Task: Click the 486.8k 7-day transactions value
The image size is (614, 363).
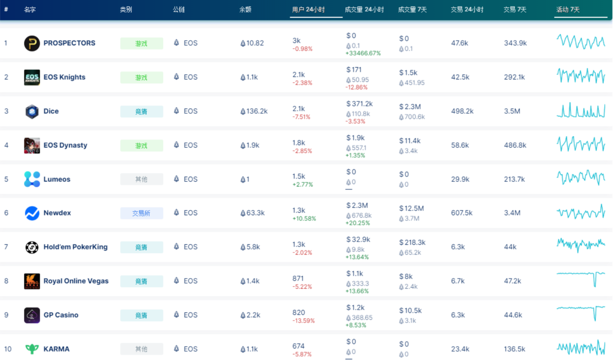Action: [515, 145]
